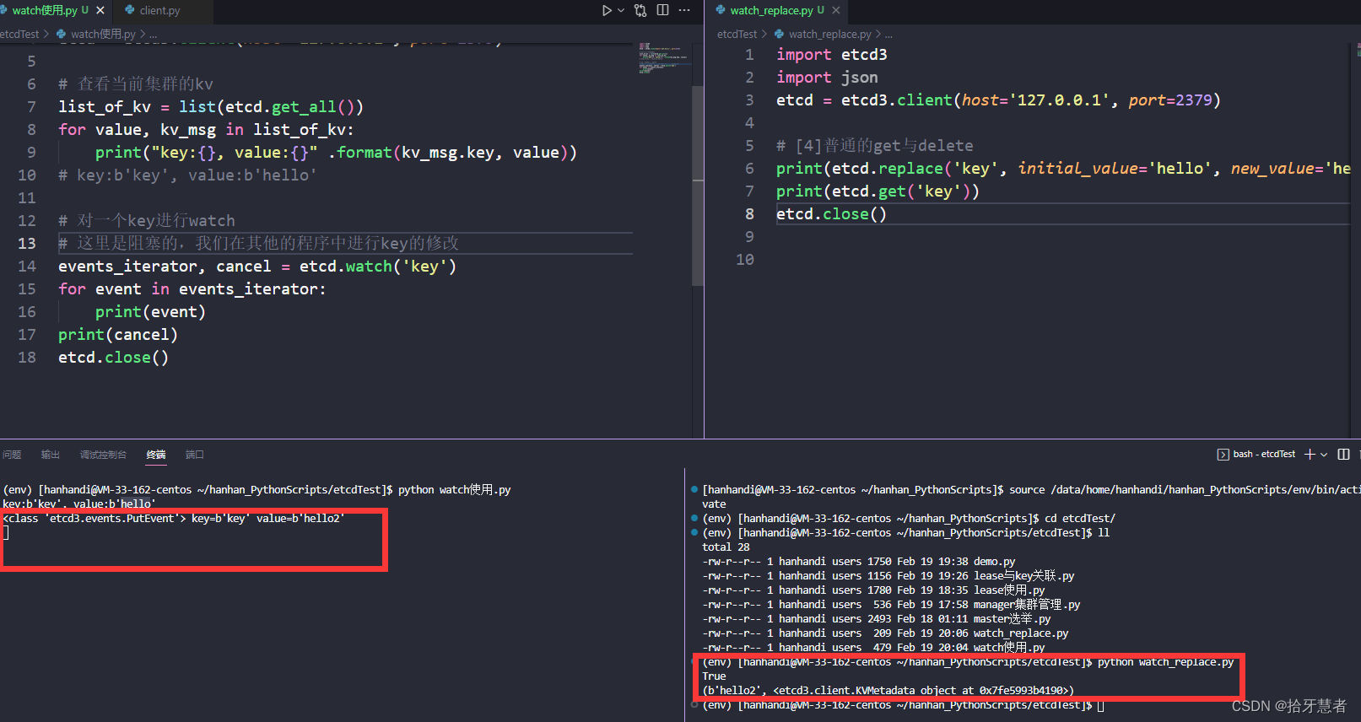
Task: Click the for value, kv_msg loop line
Action: [206, 130]
